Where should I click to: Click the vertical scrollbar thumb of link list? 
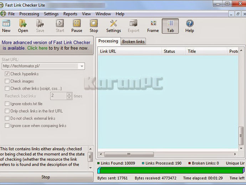coord(241,136)
